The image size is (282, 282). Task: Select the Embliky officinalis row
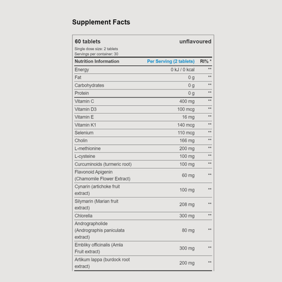point(143,248)
